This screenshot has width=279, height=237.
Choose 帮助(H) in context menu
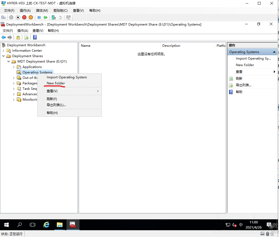(x=69, y=113)
